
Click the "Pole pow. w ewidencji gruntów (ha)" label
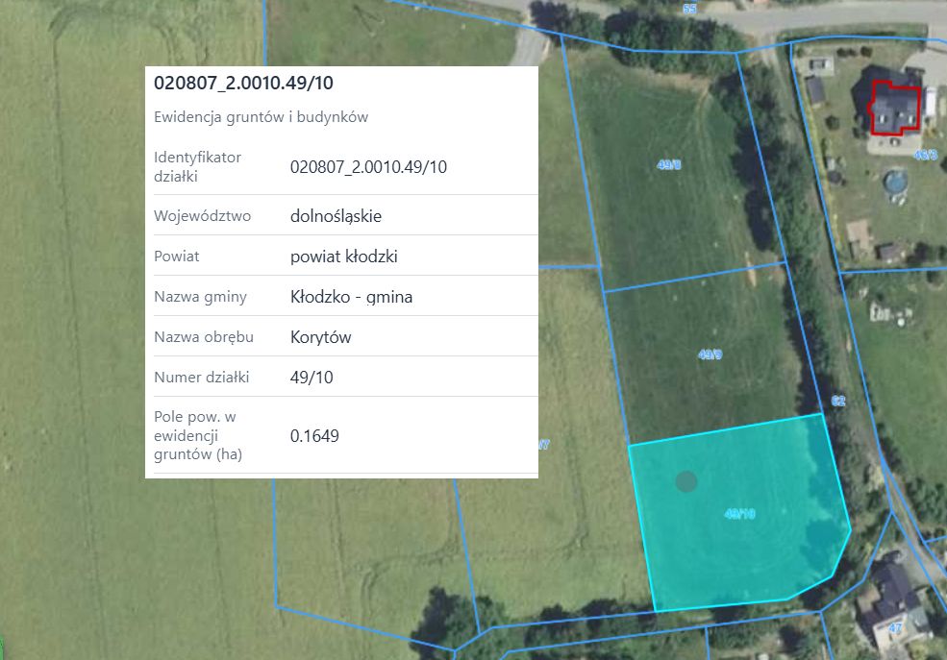coord(198,435)
